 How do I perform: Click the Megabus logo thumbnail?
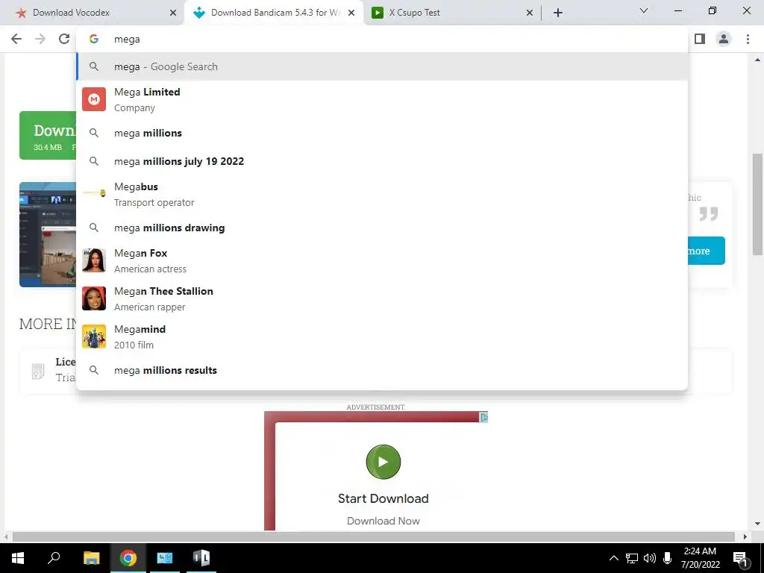94,193
